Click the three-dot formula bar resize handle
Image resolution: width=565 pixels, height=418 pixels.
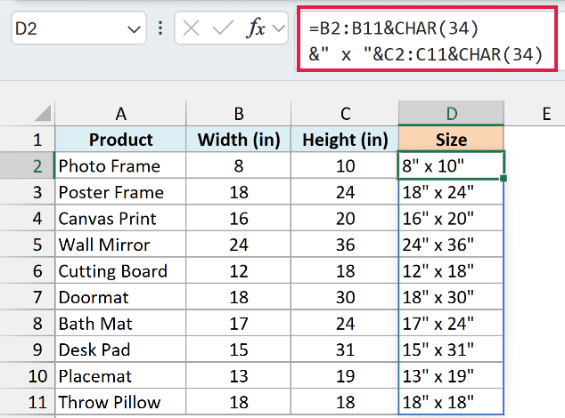coord(160,28)
